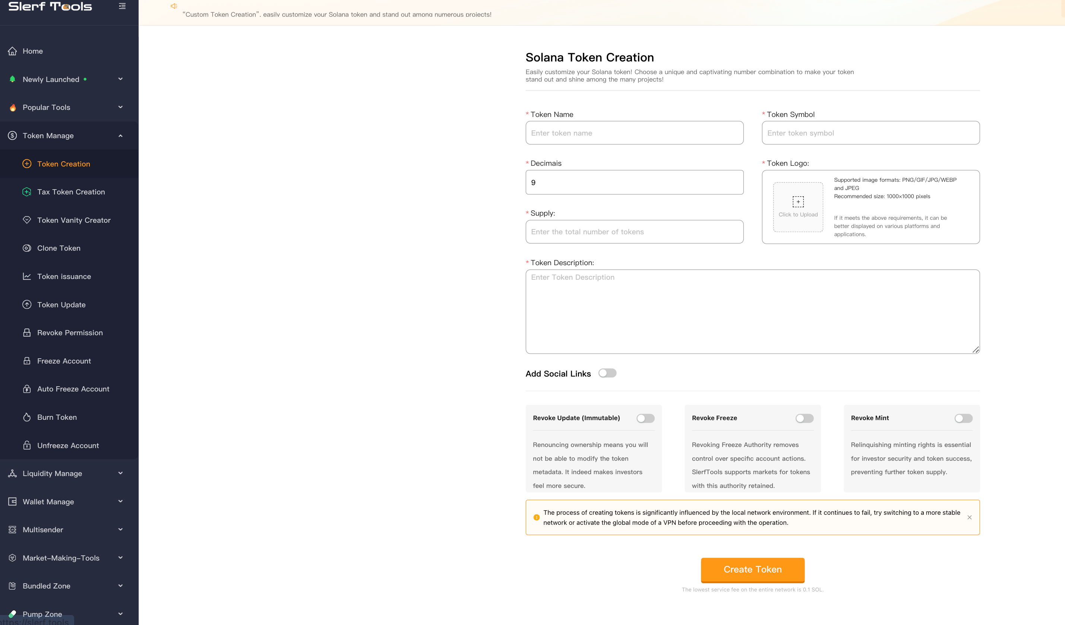The width and height of the screenshot is (1065, 625).
Task: Click the Token issuance chart icon
Action: pyautogui.click(x=26, y=276)
